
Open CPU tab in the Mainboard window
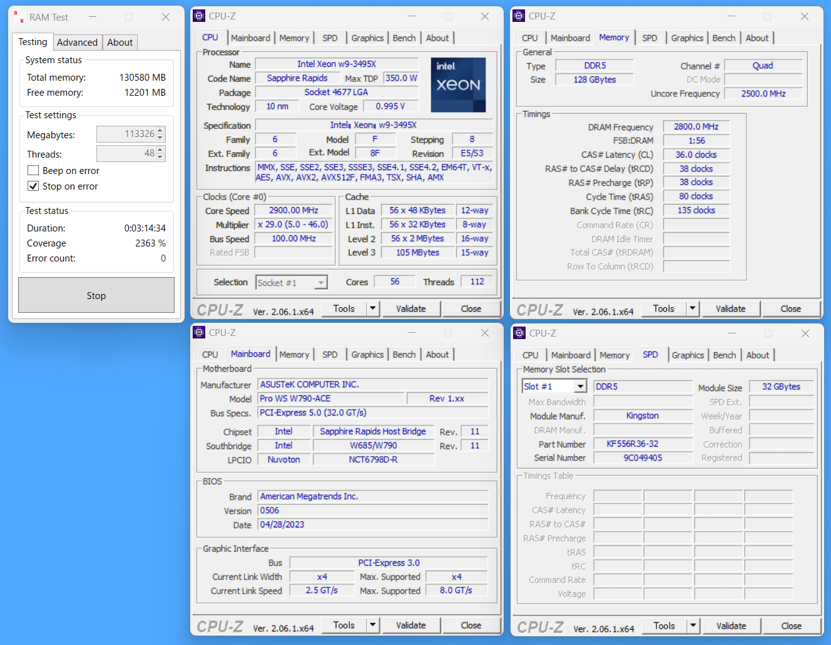point(210,355)
